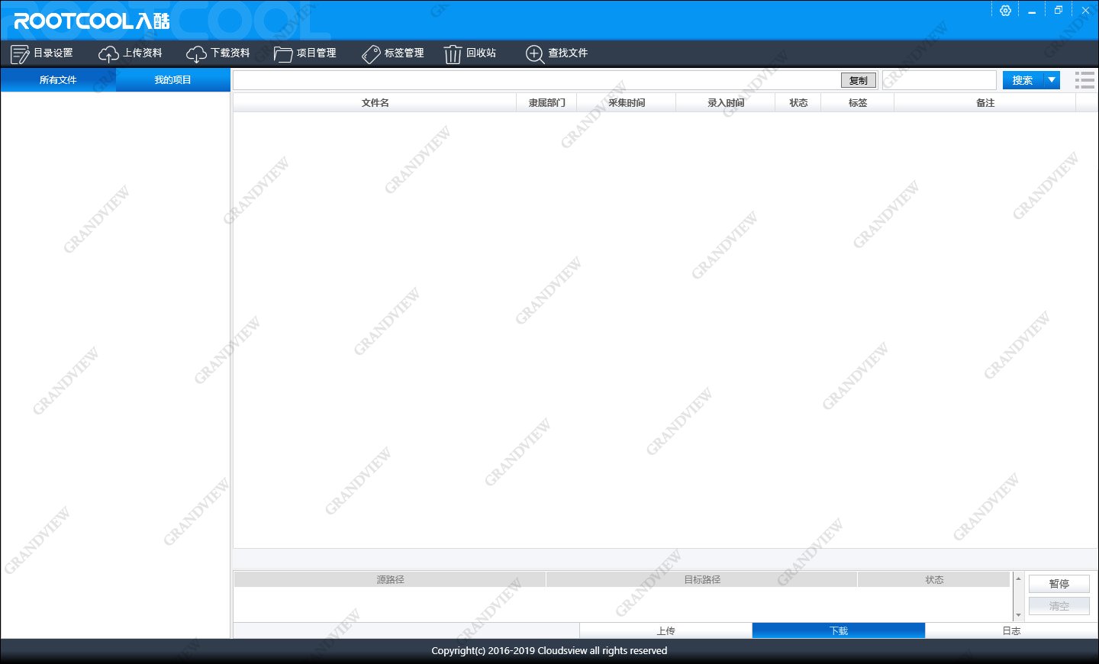Toggle the list view icon
1099x664 pixels.
click(x=1084, y=80)
